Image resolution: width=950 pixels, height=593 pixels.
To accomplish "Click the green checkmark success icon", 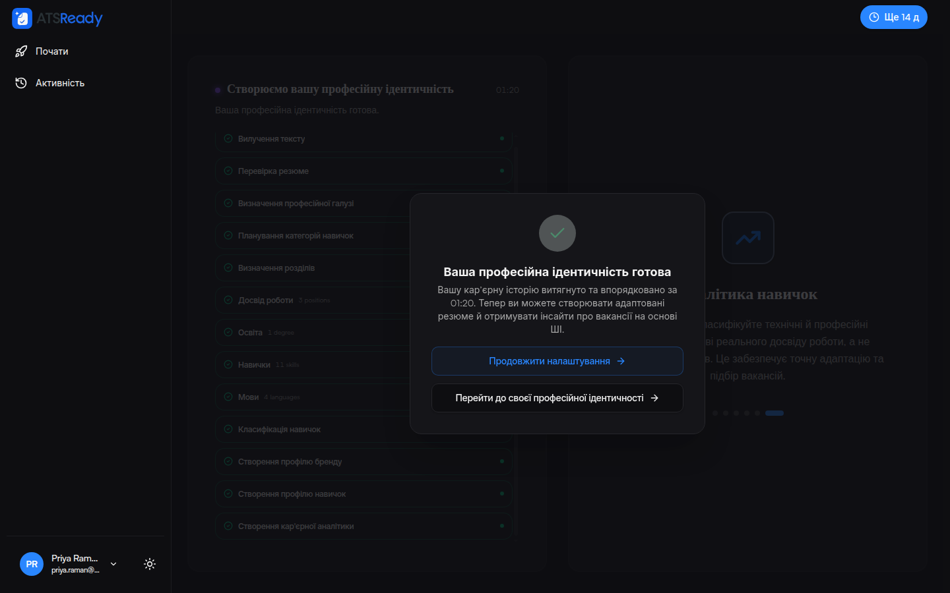I will 557,233.
